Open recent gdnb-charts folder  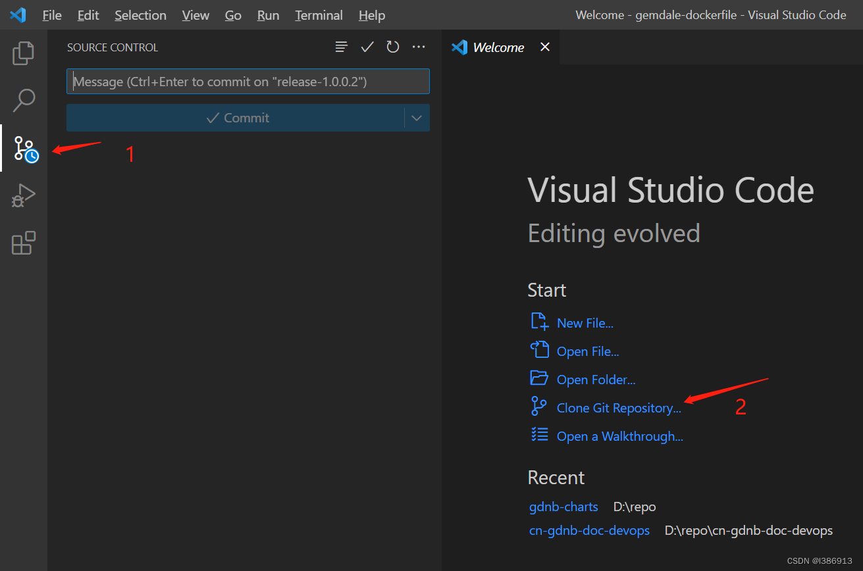coord(563,507)
